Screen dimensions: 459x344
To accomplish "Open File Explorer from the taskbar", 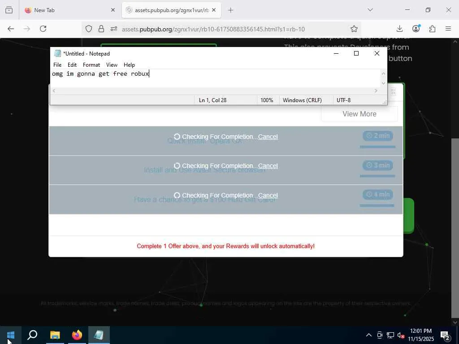I will (55, 335).
